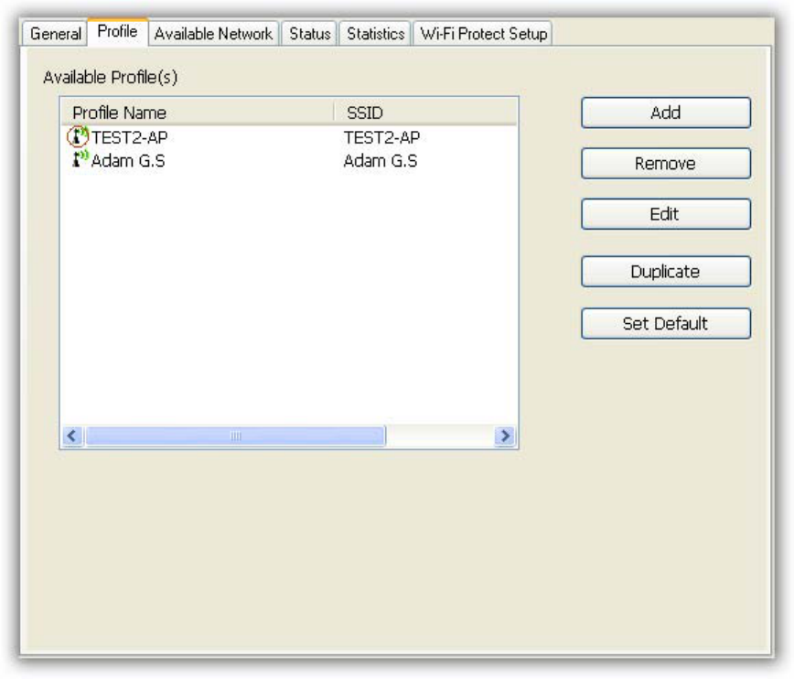
Task: Remove the selected profile
Action: (x=666, y=163)
